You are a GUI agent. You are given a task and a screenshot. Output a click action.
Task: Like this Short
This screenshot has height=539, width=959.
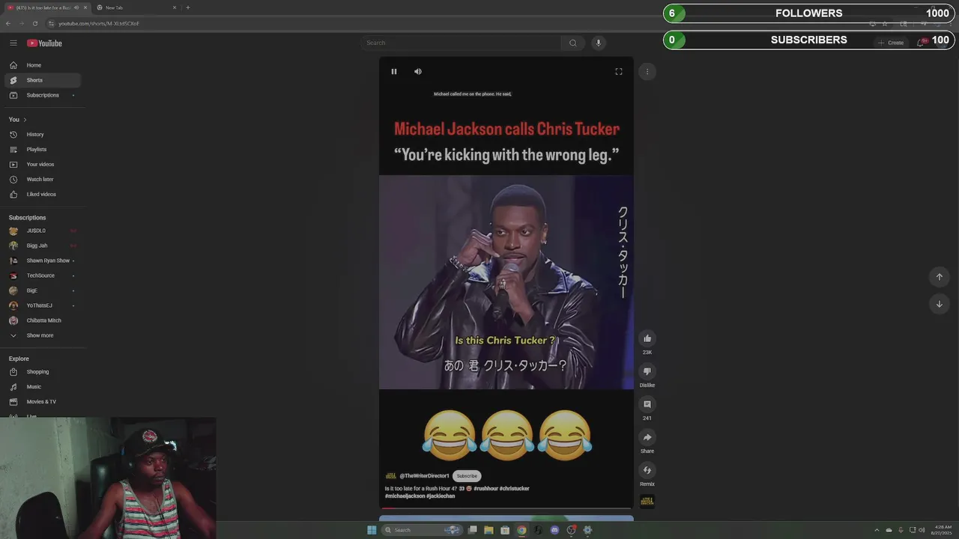[x=647, y=338]
